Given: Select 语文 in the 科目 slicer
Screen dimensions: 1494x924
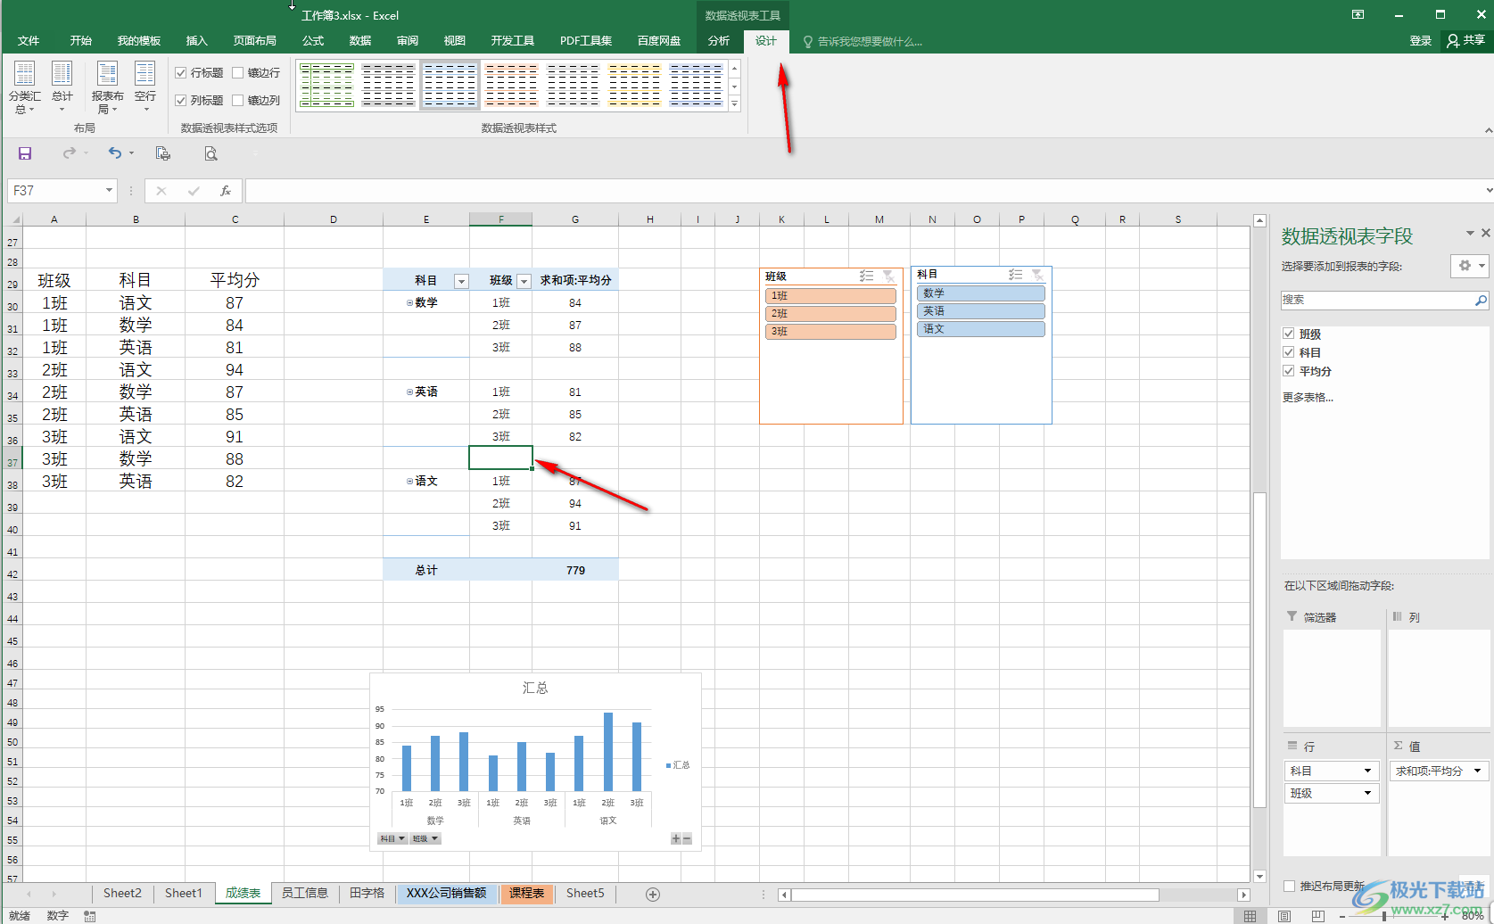Looking at the screenshot, I should 980,329.
